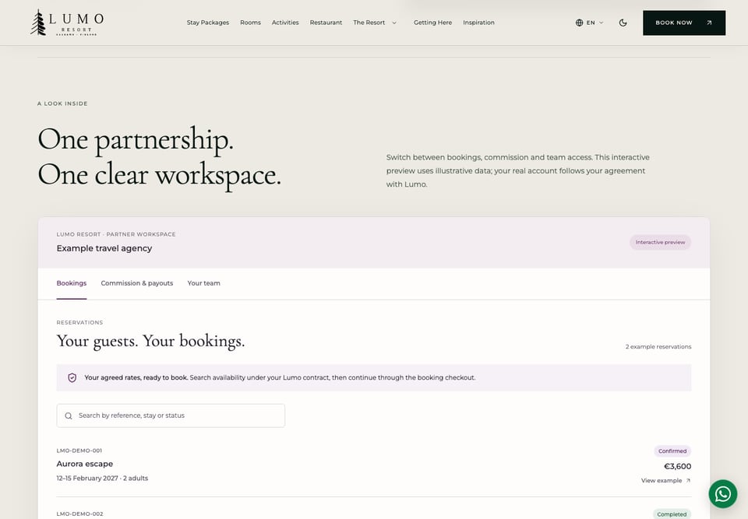Toggle dark mode moon icon
748x519 pixels.
tap(623, 23)
